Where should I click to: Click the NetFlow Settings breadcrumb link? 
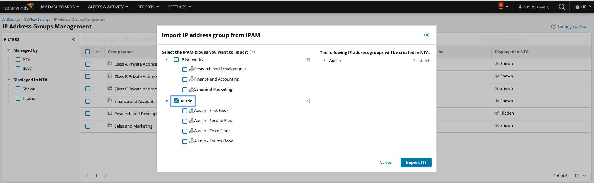(37, 20)
